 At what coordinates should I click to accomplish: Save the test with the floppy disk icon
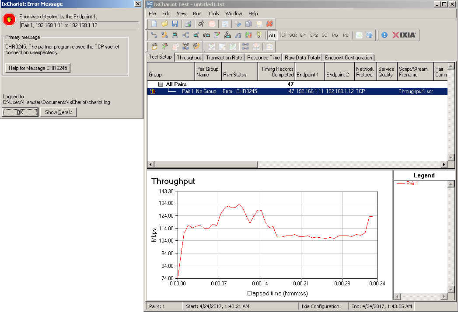pos(175,24)
